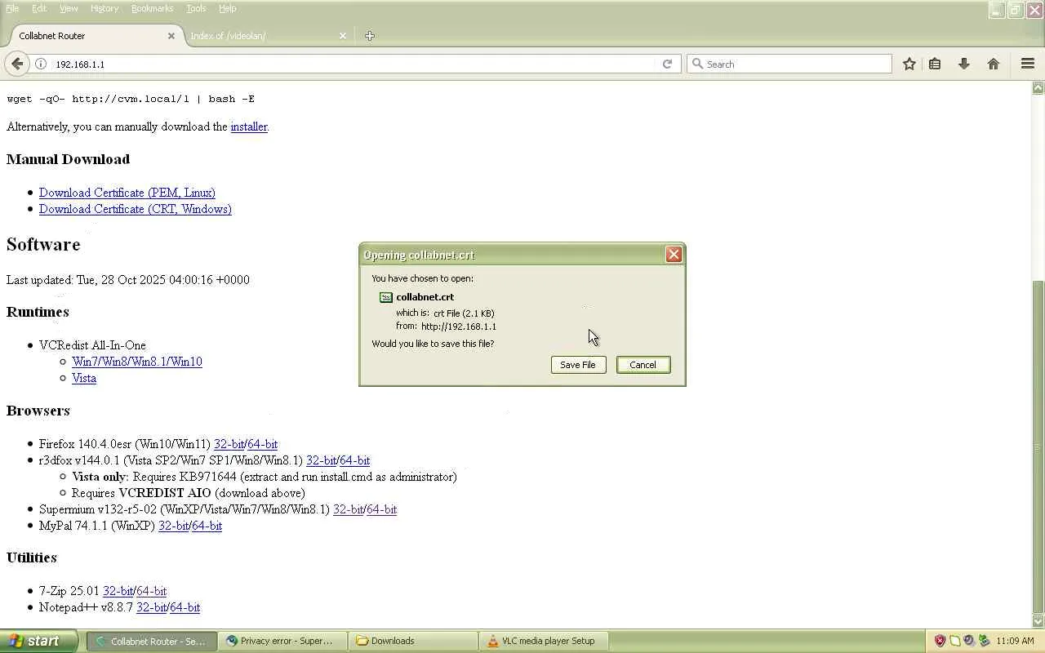Download Firefox 140.4.0esr 32-bit
The width and height of the screenshot is (1045, 653).
coord(229,444)
